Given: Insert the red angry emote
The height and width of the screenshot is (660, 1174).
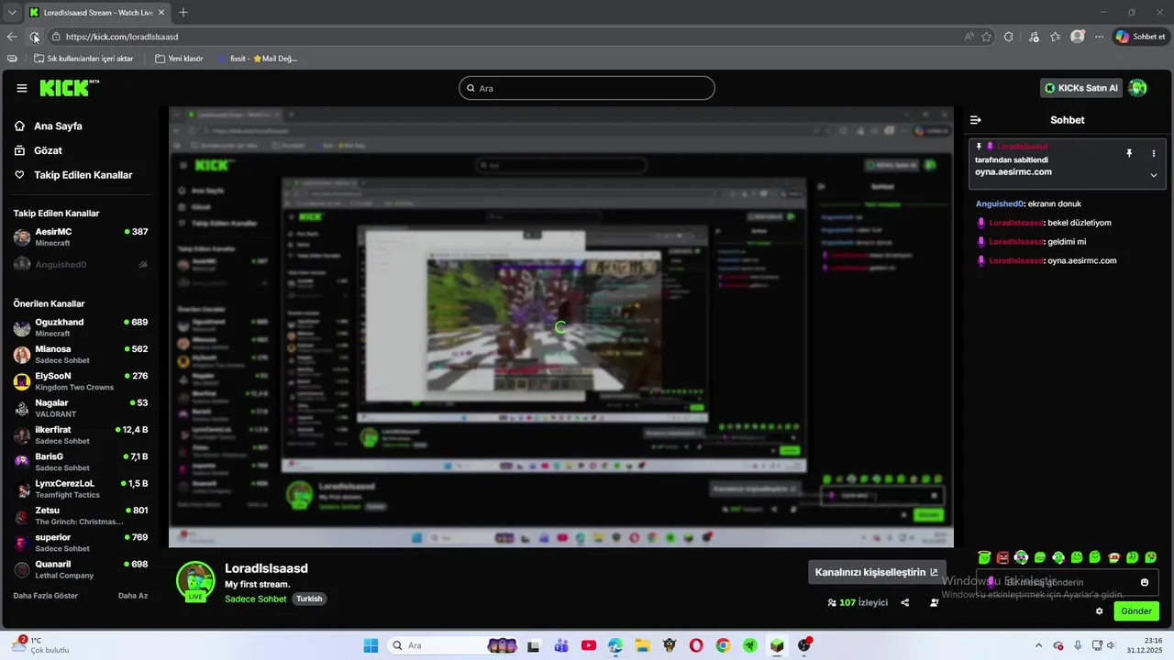Looking at the screenshot, I should (1002, 557).
